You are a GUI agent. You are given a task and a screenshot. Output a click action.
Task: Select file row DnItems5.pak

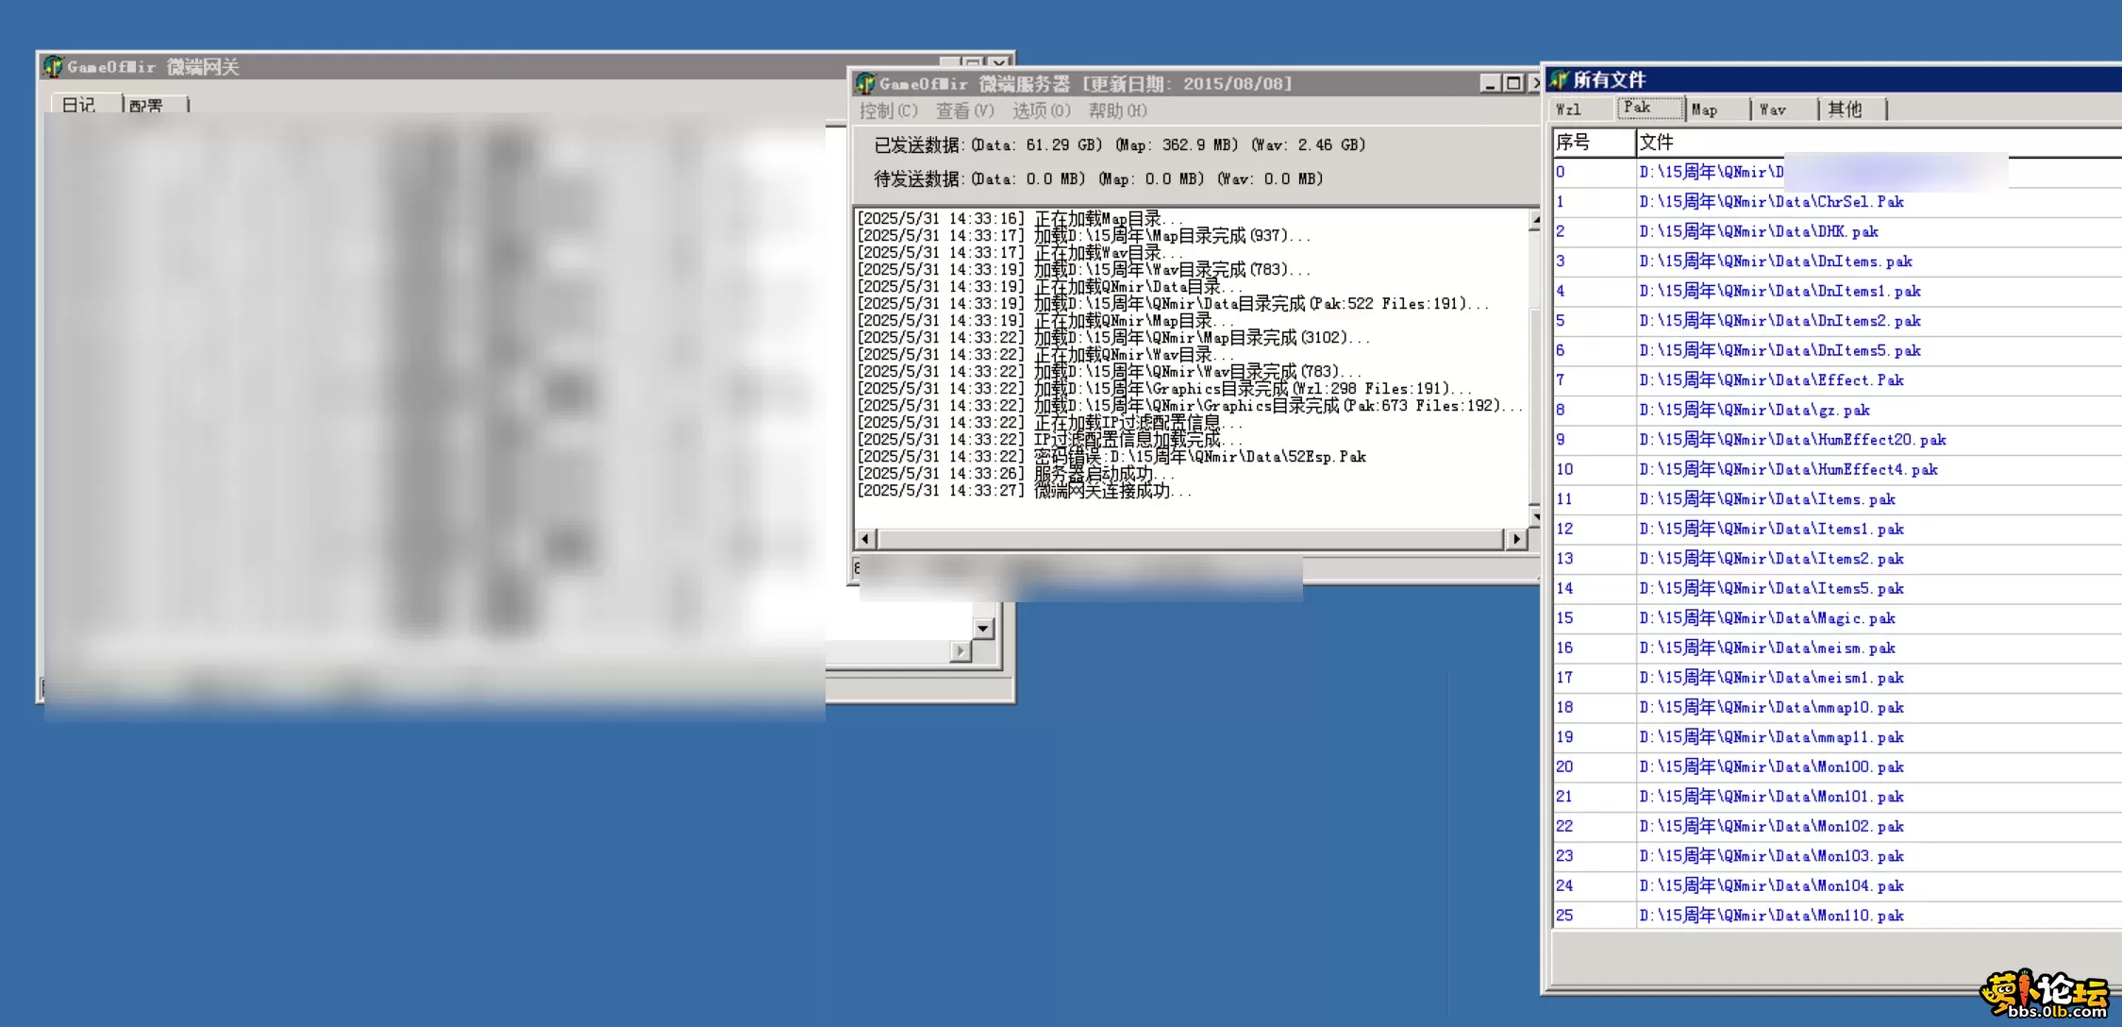(1837, 350)
